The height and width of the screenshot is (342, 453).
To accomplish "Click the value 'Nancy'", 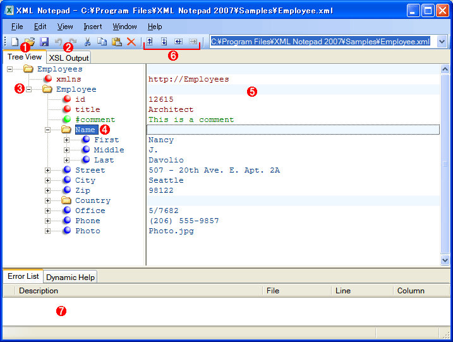I will click(x=161, y=140).
